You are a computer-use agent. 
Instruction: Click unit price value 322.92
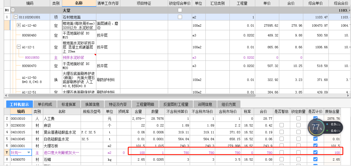tap(273, 80)
